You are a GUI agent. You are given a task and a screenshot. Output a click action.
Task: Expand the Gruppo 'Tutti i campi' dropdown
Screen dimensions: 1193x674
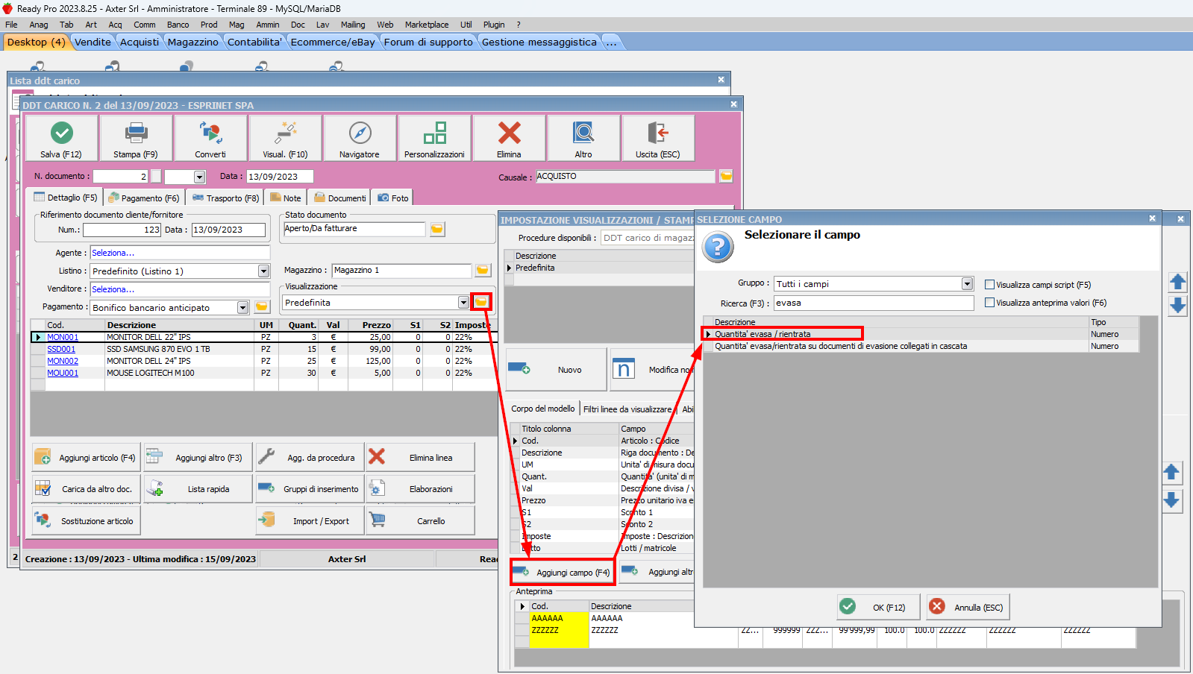(x=967, y=283)
